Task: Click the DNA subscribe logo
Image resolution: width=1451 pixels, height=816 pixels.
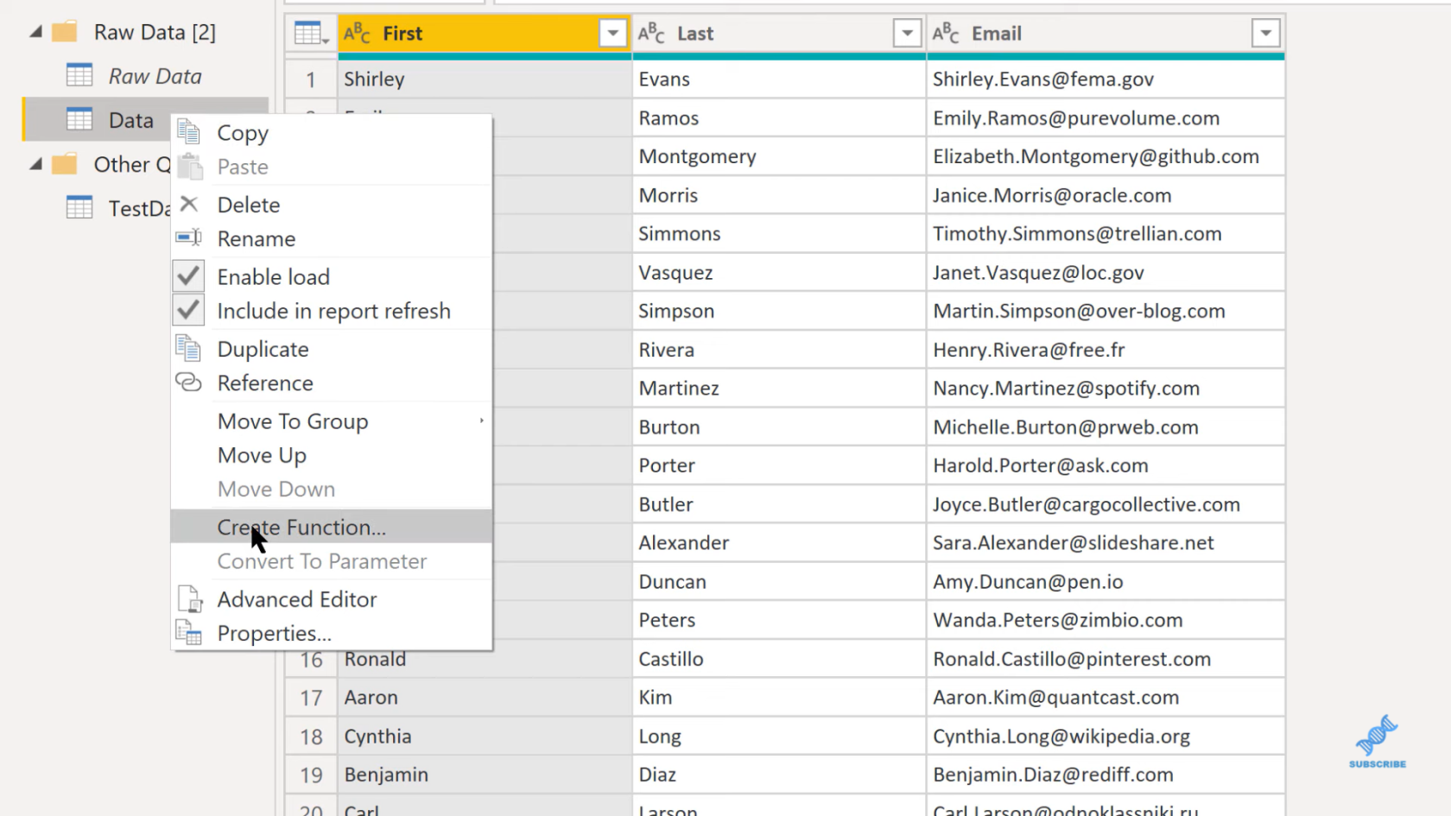Action: [1377, 741]
